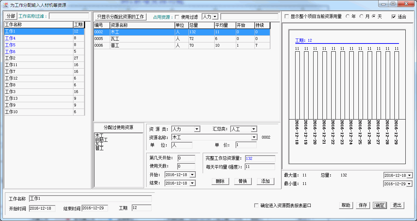Expand the 汇总类 dropdown list
This screenshot has height=221, width=417.
[x=254, y=129]
